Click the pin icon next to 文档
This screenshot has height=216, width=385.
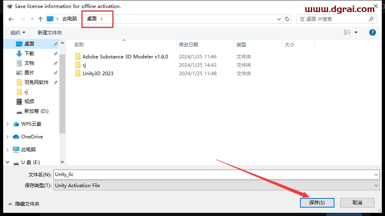[55, 64]
